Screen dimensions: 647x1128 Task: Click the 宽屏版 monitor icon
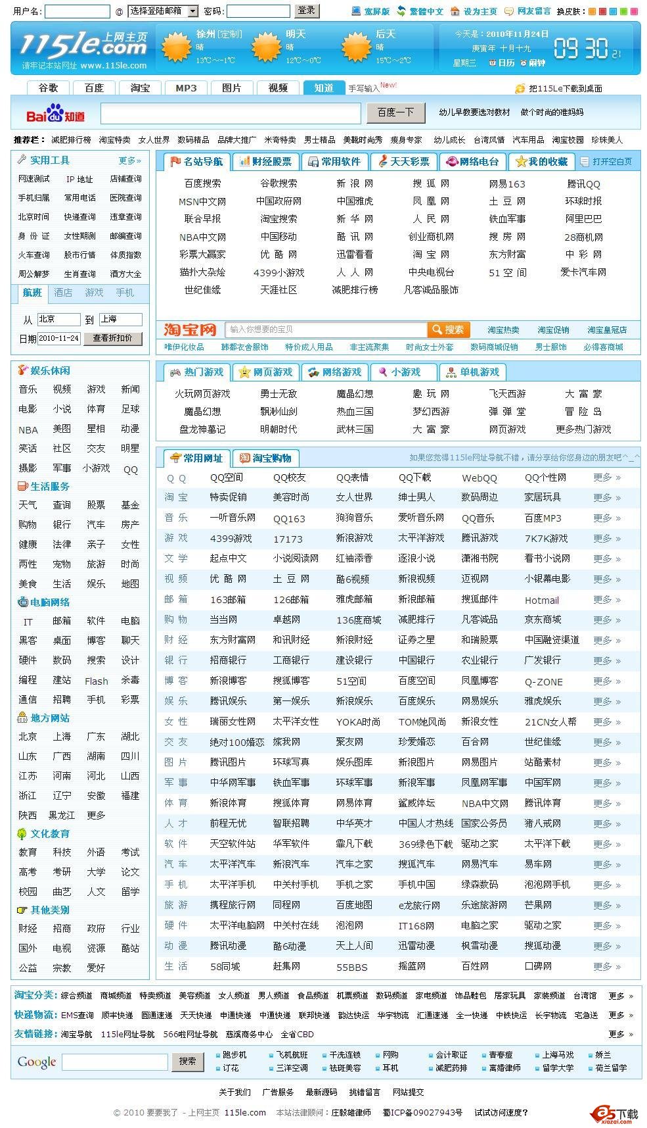point(356,11)
